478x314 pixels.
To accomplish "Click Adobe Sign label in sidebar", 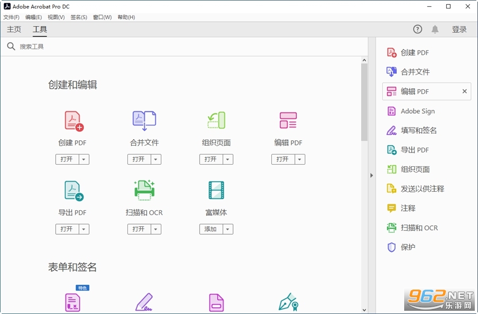I will pos(417,111).
